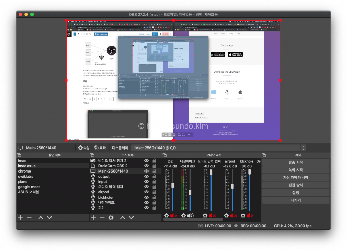This screenshot has width=347, height=251.
Task: Click the 녹화 시작 button
Action: pos(295,170)
